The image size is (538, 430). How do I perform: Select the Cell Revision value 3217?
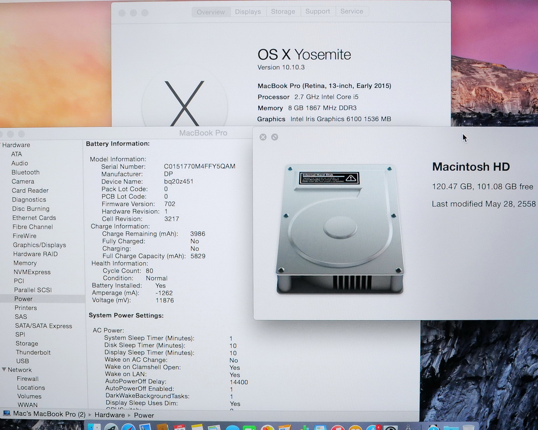click(172, 219)
